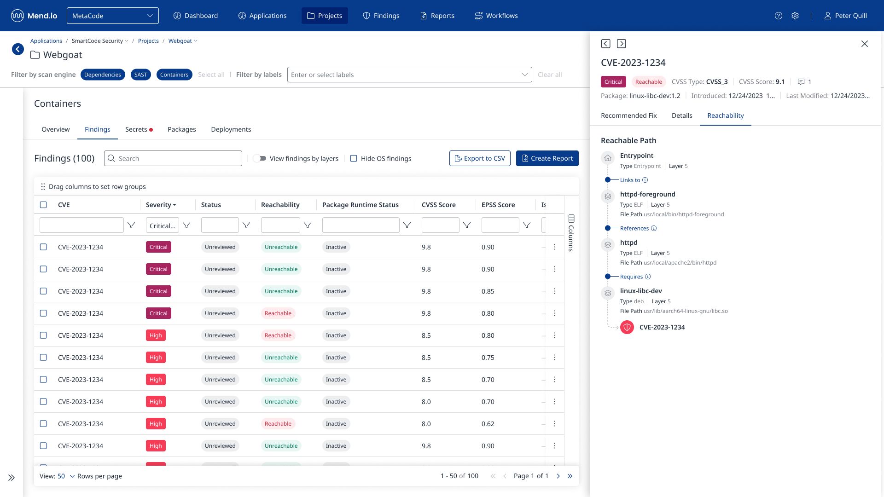Open the MetaCode organization dropdown
Viewport: 884px width, 497px height.
tap(113, 16)
